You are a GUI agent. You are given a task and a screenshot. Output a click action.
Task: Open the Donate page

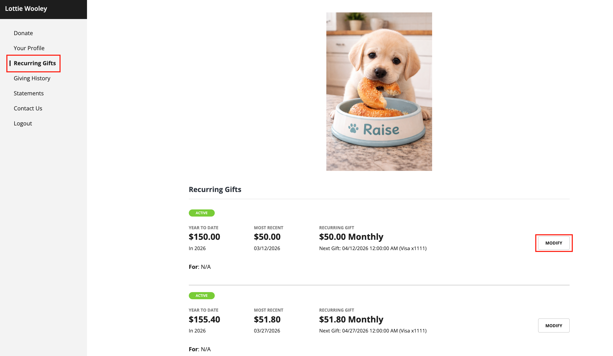[23, 33]
